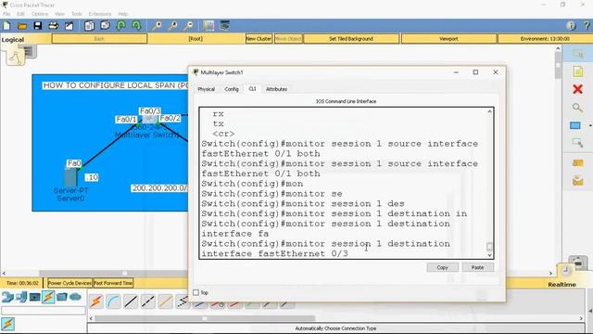Select the red X Delete tool

pos(577,89)
